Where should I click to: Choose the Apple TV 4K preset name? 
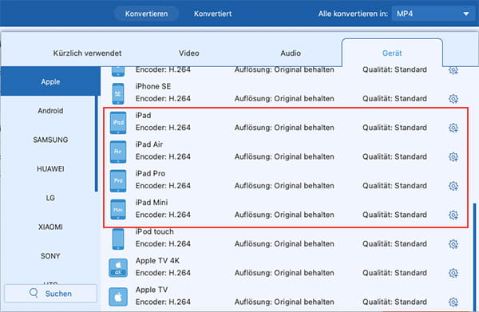157,260
